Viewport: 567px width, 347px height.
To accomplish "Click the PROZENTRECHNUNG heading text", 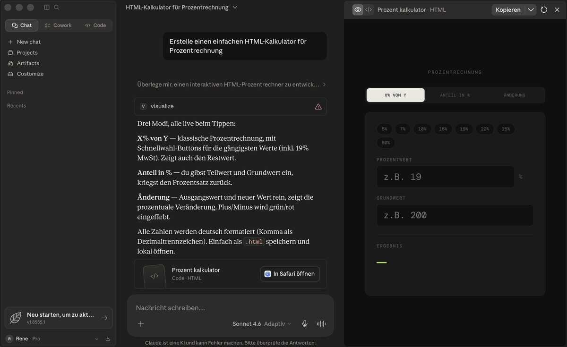I will pos(455,72).
